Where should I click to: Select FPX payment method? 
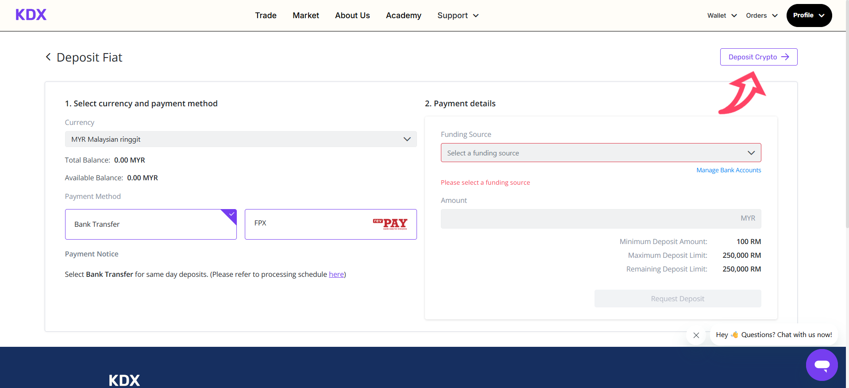pos(331,224)
